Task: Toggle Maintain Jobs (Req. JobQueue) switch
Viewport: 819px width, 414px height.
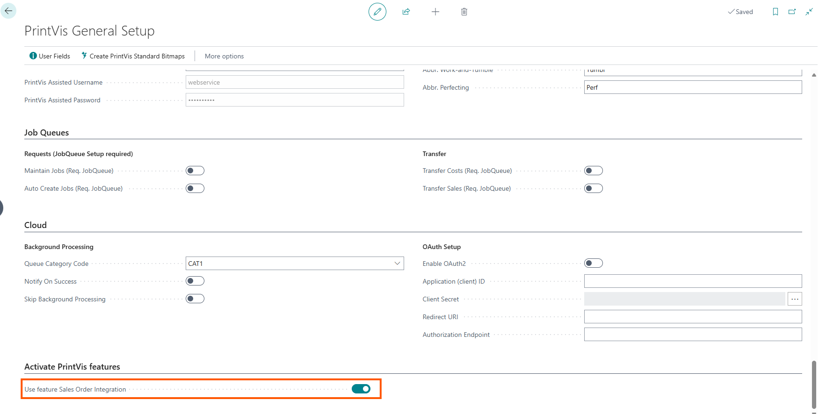Action: pyautogui.click(x=195, y=171)
